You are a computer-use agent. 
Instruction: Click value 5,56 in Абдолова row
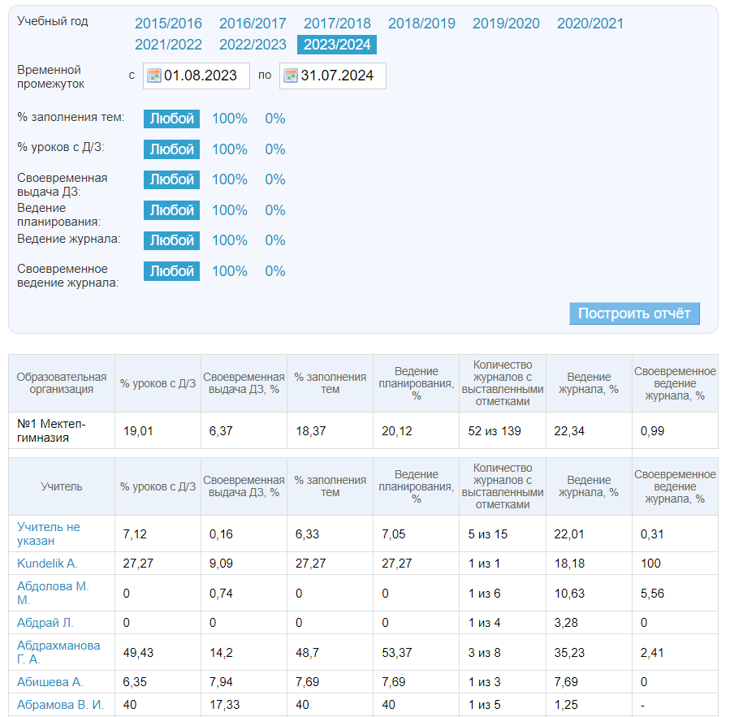tap(652, 593)
